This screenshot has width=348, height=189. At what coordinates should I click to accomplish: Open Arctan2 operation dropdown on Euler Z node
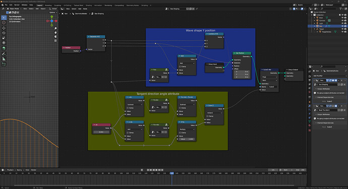tap(214, 113)
